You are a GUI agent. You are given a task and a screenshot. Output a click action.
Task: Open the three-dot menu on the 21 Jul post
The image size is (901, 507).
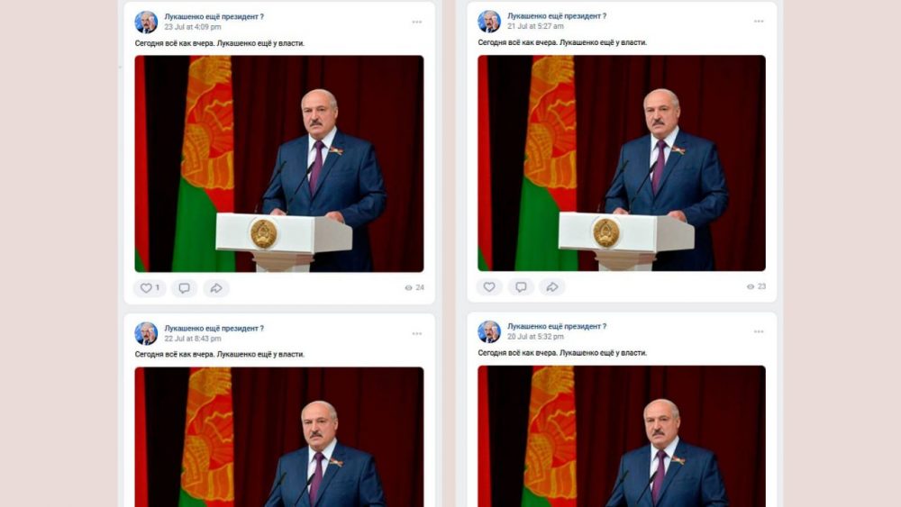pyautogui.click(x=759, y=22)
